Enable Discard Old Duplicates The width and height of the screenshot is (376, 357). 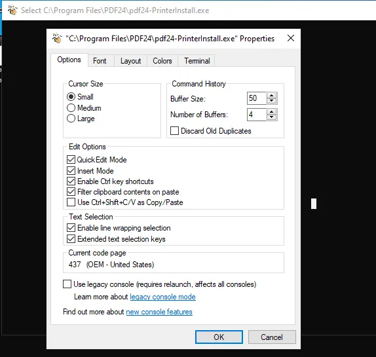(x=174, y=131)
